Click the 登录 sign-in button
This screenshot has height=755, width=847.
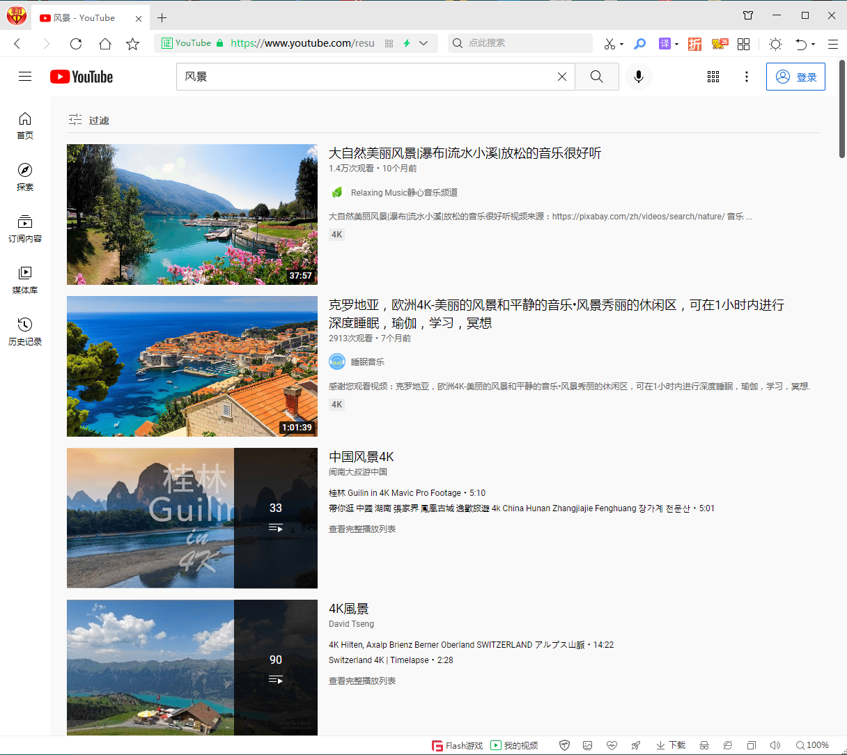coord(795,77)
